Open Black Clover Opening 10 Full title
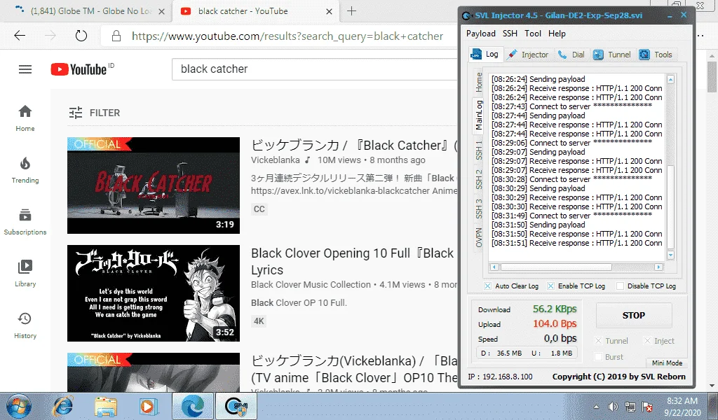The image size is (718, 420). 353,261
